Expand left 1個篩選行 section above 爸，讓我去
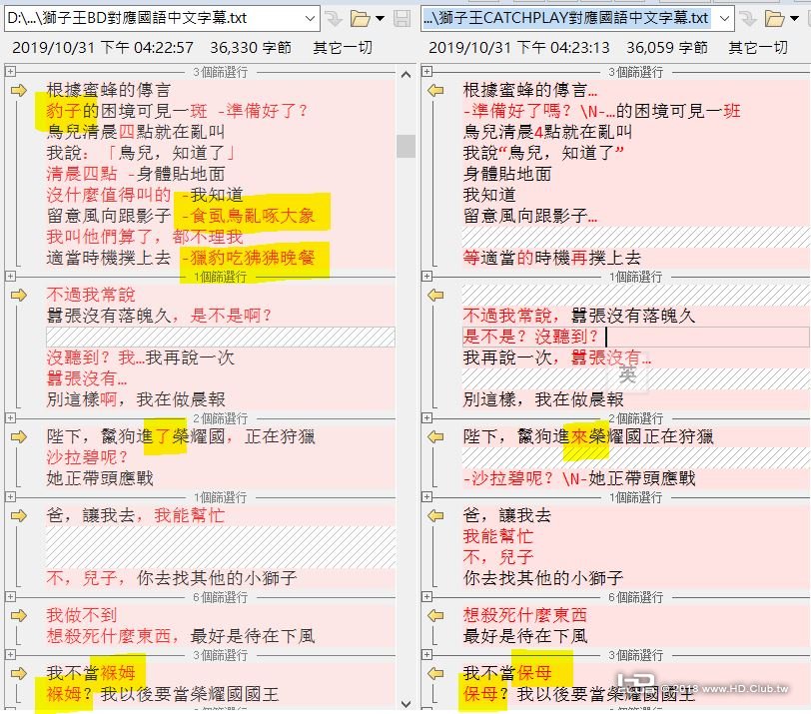Screen dimensions: 811x714 (x=10, y=497)
